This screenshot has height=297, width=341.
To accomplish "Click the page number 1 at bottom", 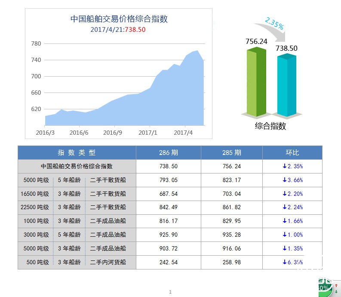I will coord(170,292).
